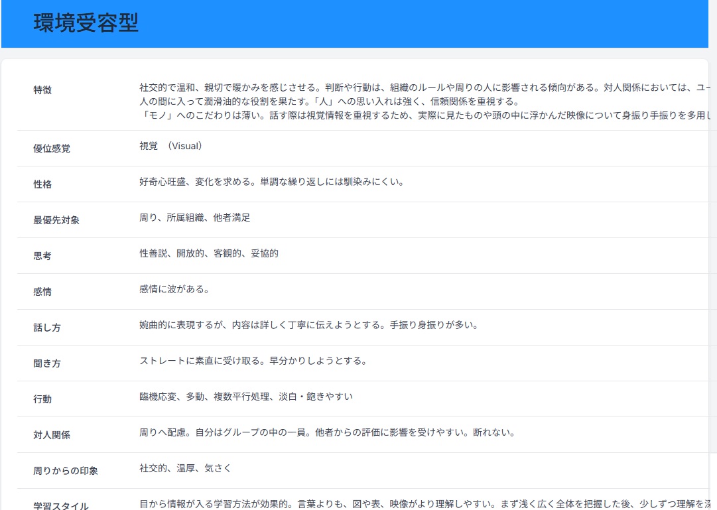Click the 環境受容型 page heading
Screen dimensions: 717x510
86,23
